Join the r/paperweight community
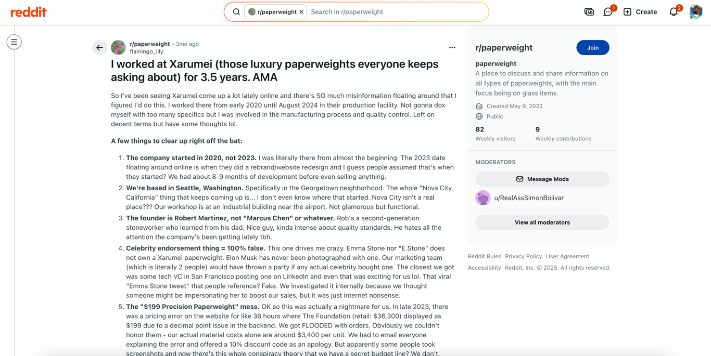This screenshot has width=711, height=356. [593, 48]
